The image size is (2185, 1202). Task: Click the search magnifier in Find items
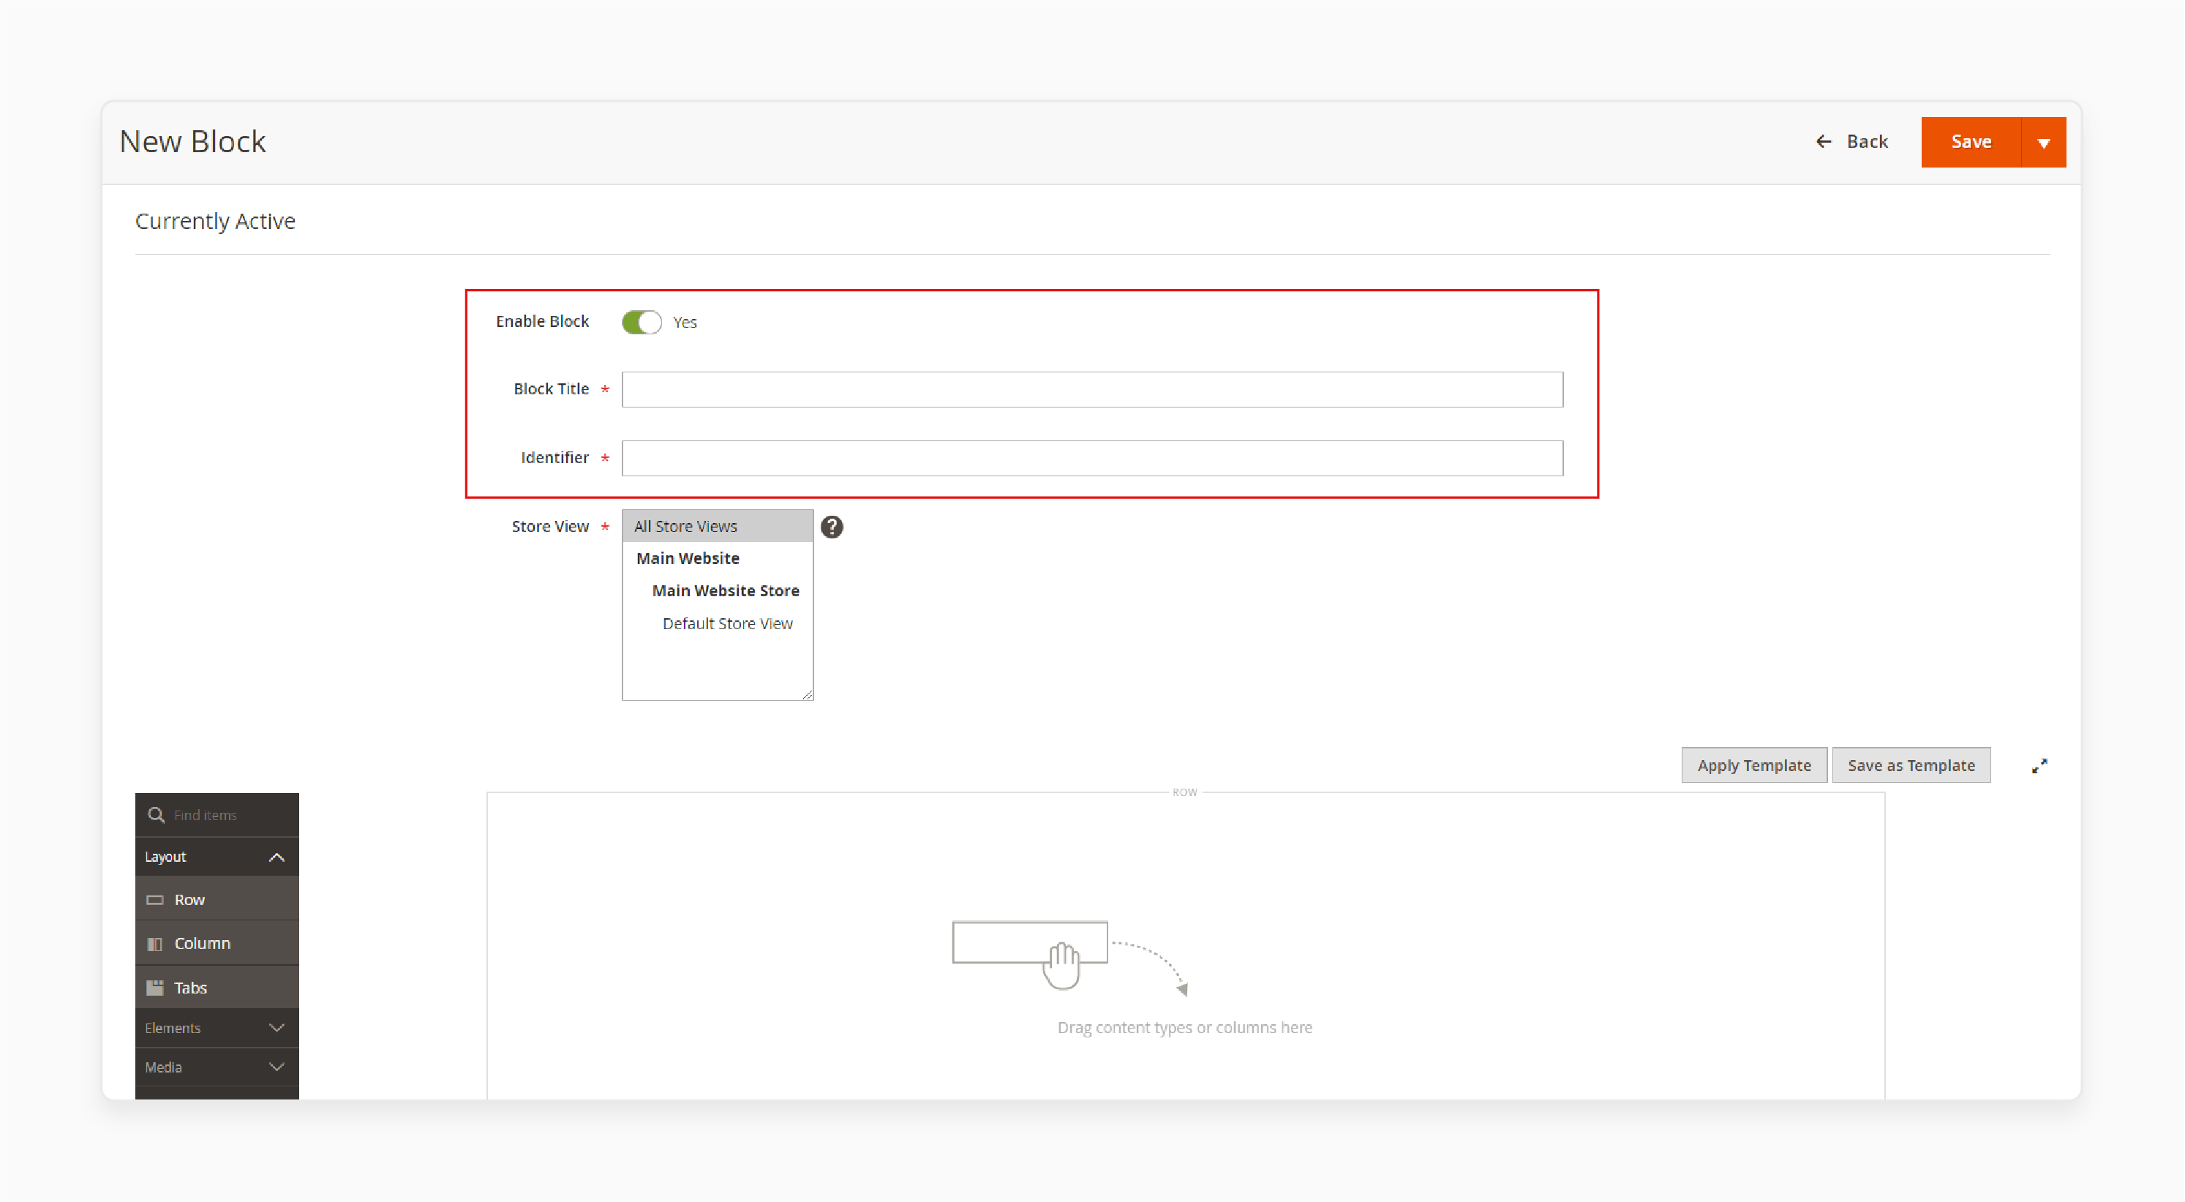click(x=156, y=815)
